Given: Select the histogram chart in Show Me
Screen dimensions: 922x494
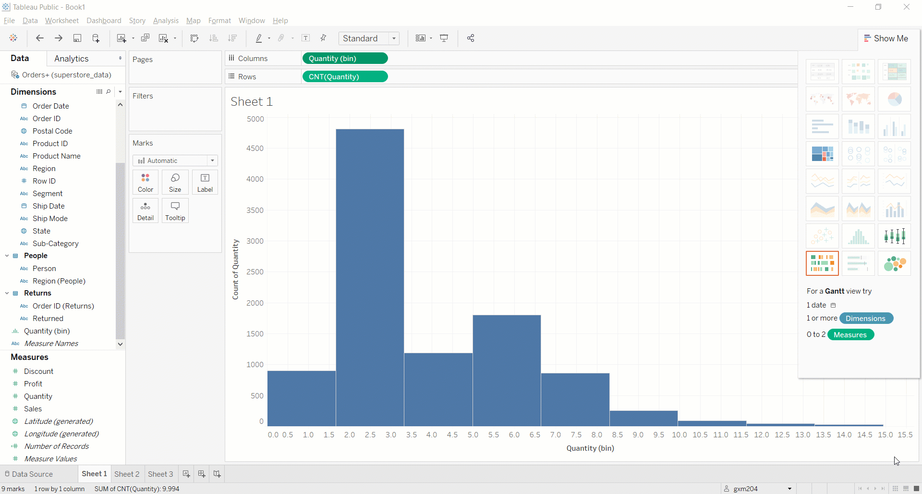Looking at the screenshot, I should [x=858, y=236].
